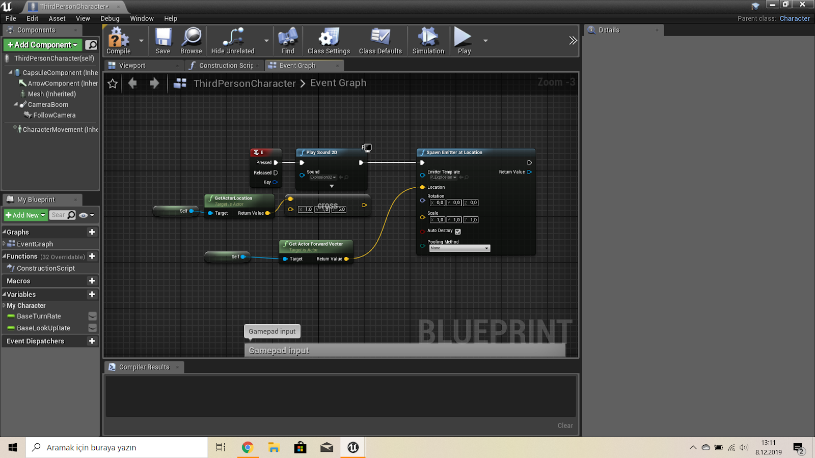Open Hide Unrelated options dropdown
Image resolution: width=815 pixels, height=458 pixels.
[266, 41]
